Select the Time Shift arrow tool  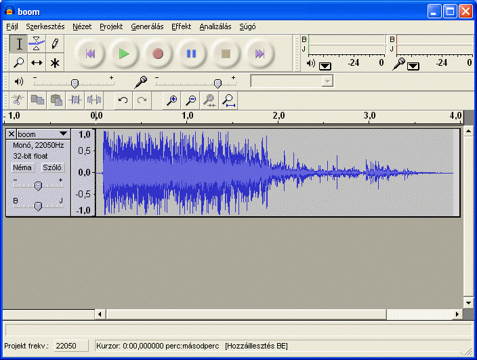click(37, 62)
